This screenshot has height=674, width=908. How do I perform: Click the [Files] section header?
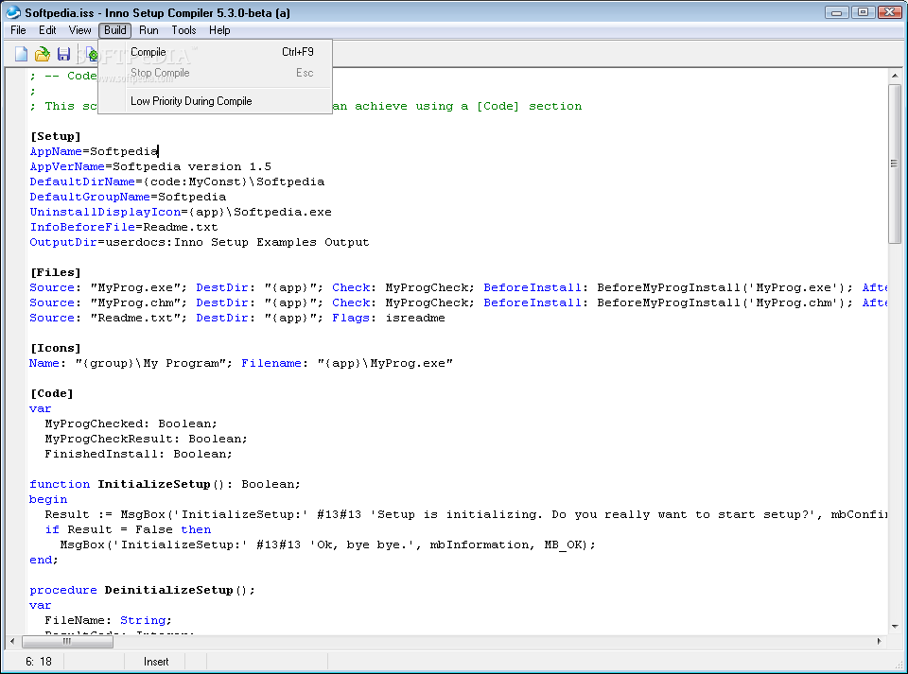(56, 272)
